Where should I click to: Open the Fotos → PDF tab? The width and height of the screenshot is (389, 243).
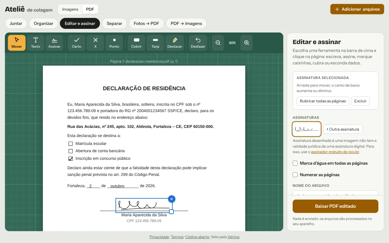(146, 23)
